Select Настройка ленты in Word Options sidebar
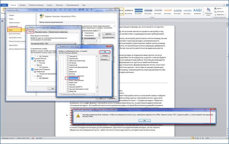The height and width of the screenshot is (144, 229). (x=15, y=38)
